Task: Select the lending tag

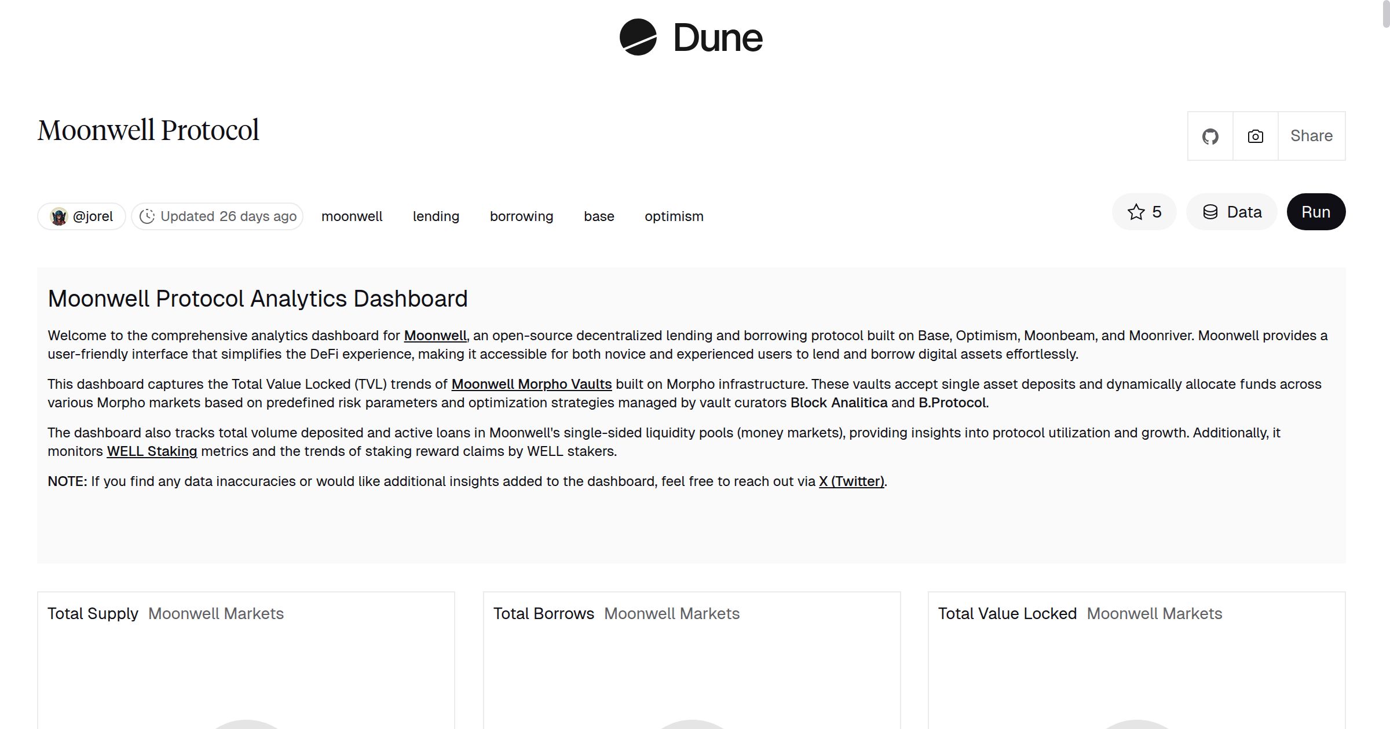Action: tap(436, 216)
